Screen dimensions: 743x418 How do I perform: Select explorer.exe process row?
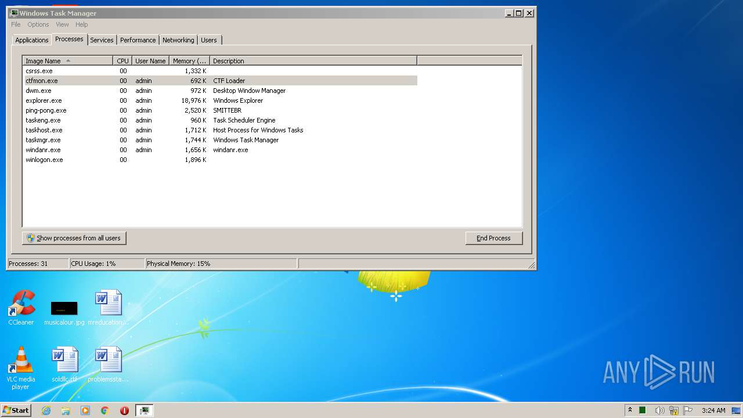click(220, 100)
